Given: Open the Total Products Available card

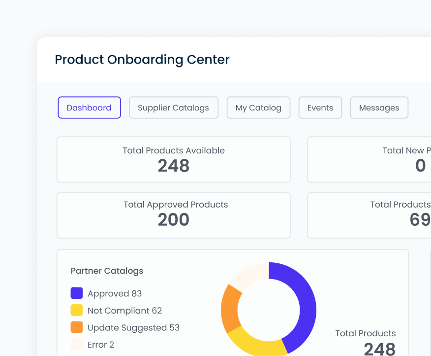Looking at the screenshot, I should pos(173,159).
